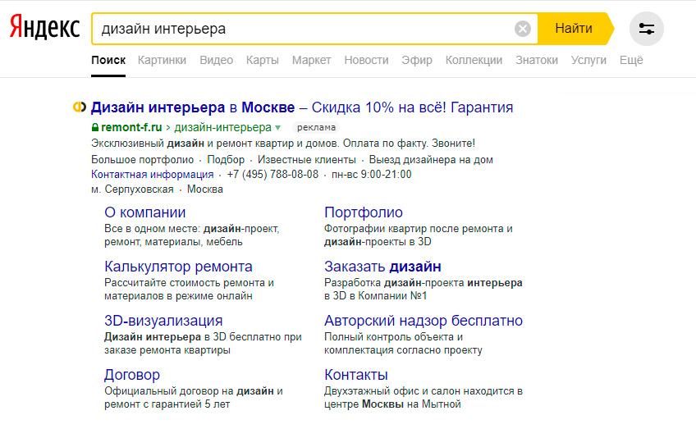Viewport: 696px width, 429px height.
Task: Click phone number +7 (495) 788-08-08
Action: (272, 175)
